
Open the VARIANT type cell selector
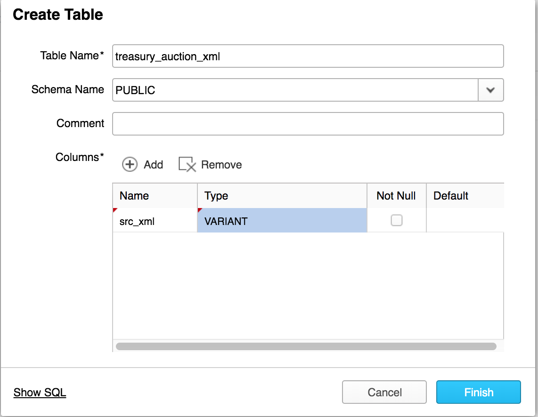pyautogui.click(x=282, y=221)
